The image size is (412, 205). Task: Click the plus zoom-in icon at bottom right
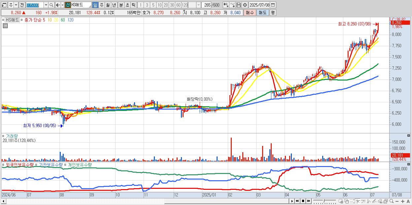(403, 201)
